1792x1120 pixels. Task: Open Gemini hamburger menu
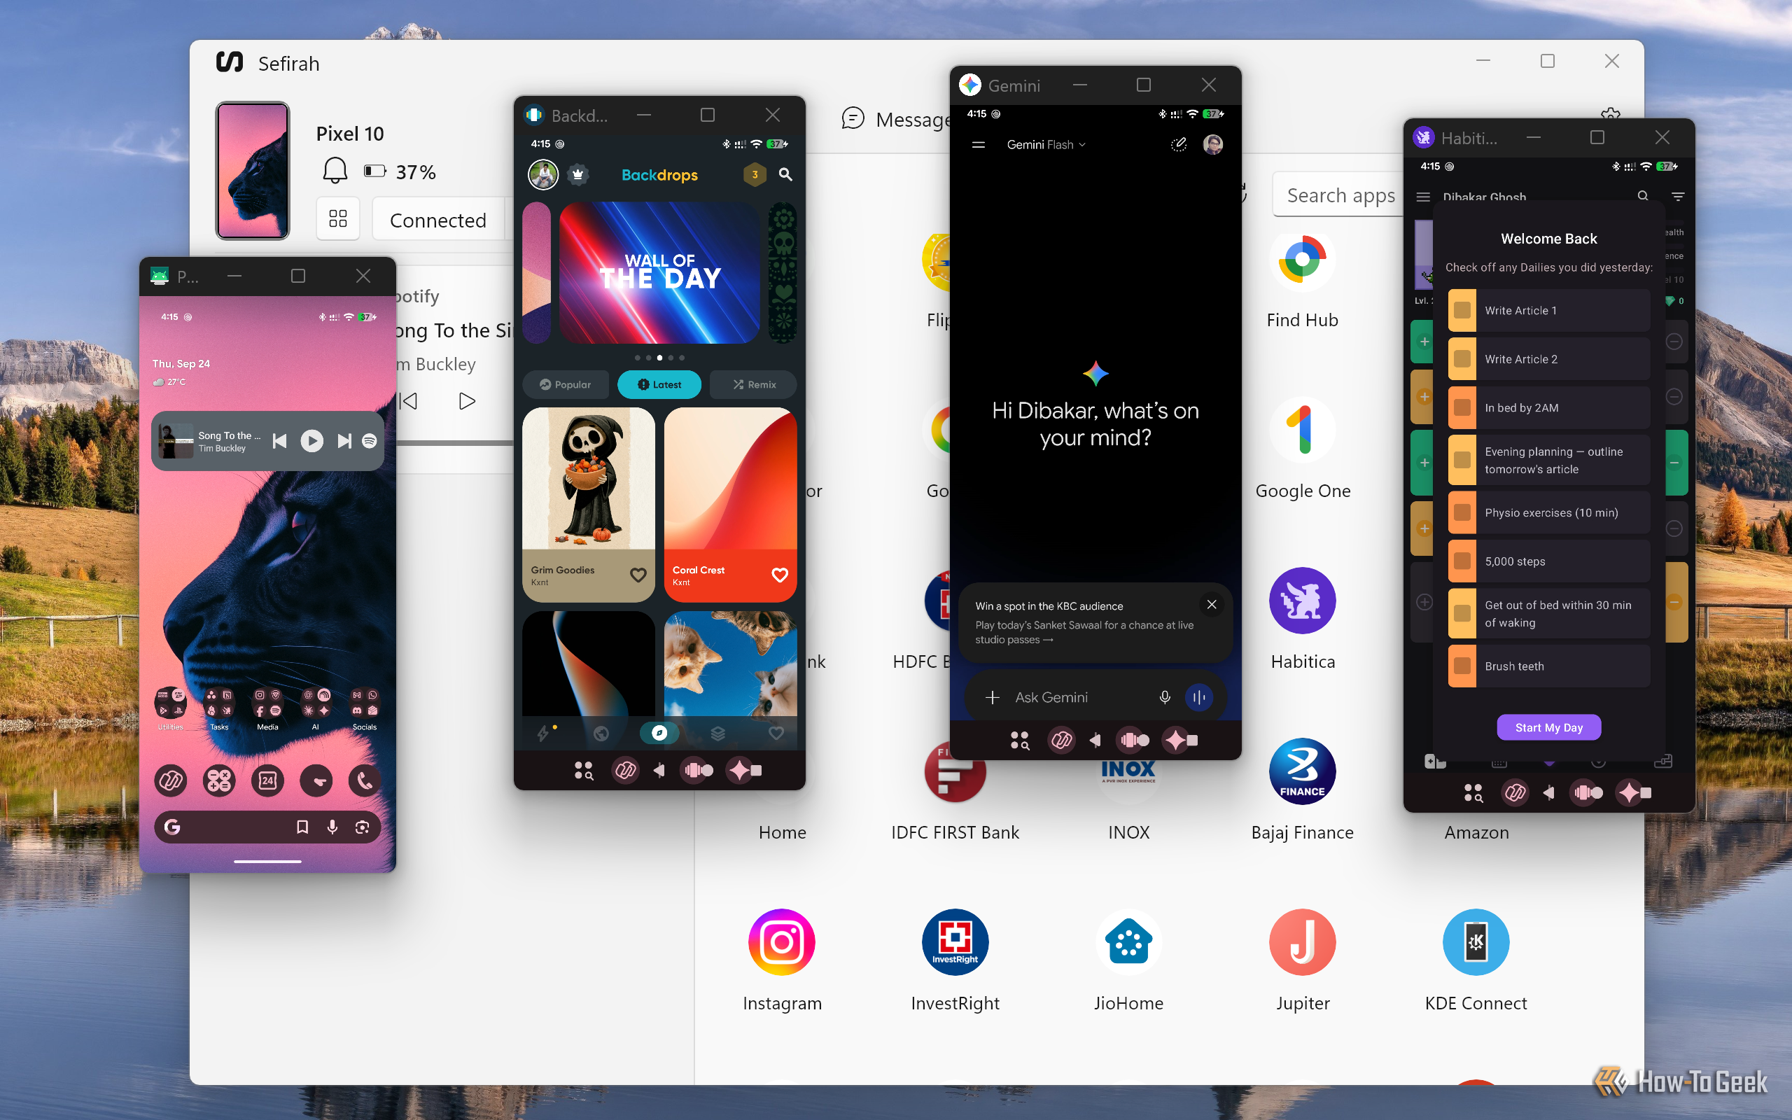point(978,144)
